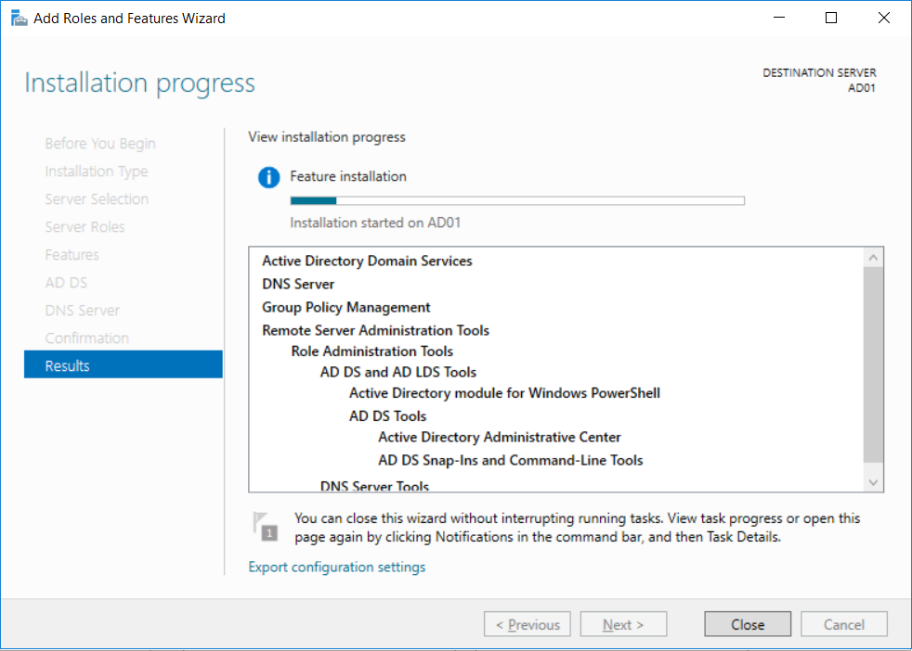The width and height of the screenshot is (912, 651).
Task: Select the Group Policy Management row
Action: 346,307
